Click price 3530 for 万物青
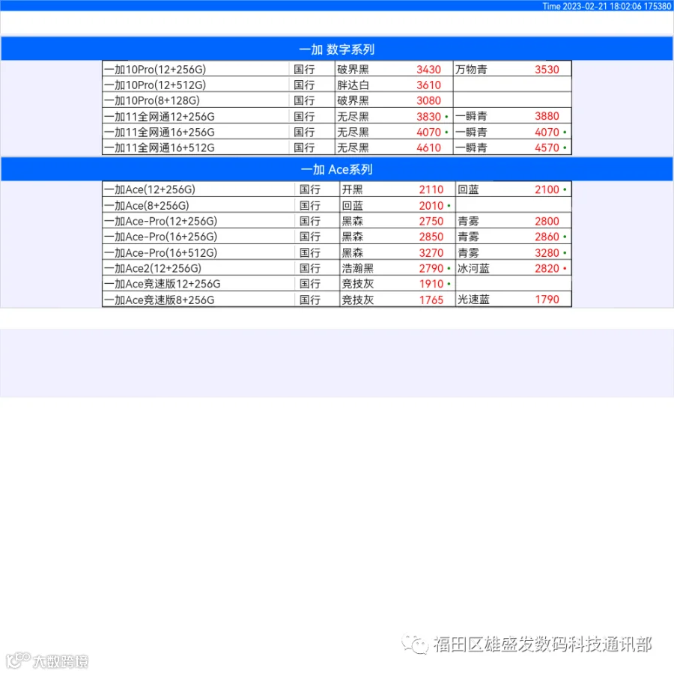 [547, 69]
